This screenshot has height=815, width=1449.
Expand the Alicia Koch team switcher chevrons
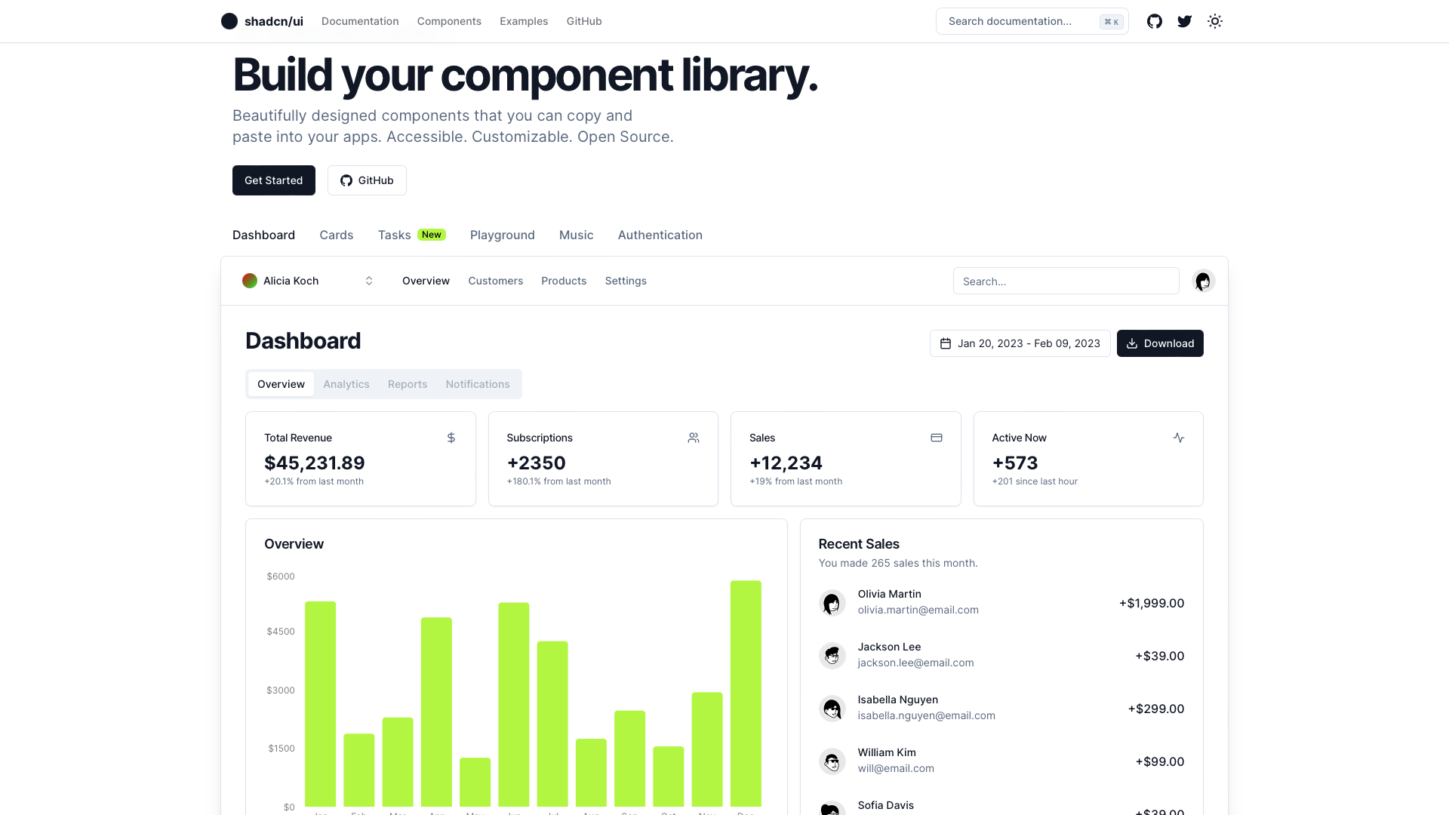[369, 281]
